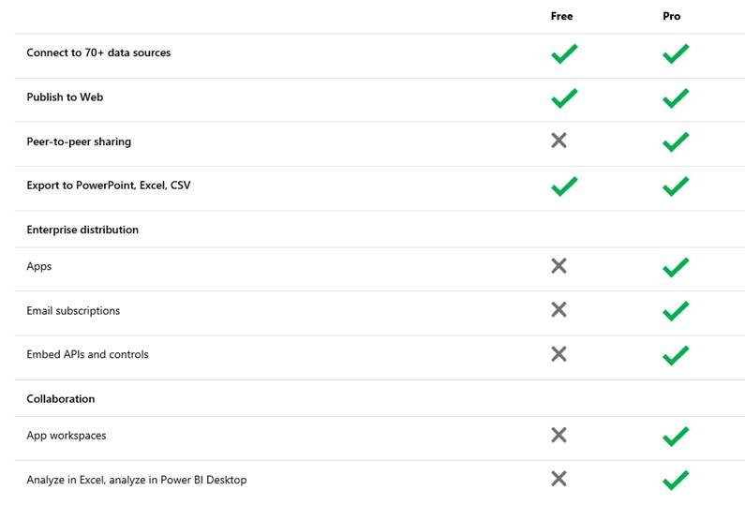The height and width of the screenshot is (505, 745).
Task: Select the Pro column header
Action: [x=671, y=16]
